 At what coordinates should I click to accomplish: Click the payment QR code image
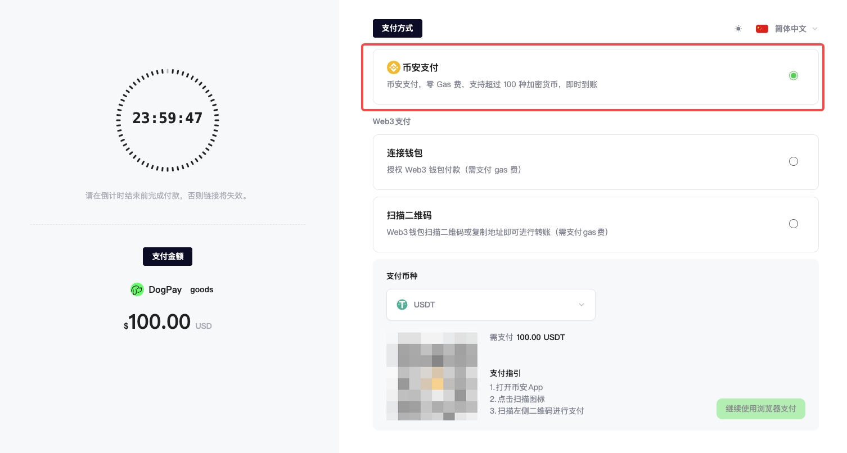(432, 376)
